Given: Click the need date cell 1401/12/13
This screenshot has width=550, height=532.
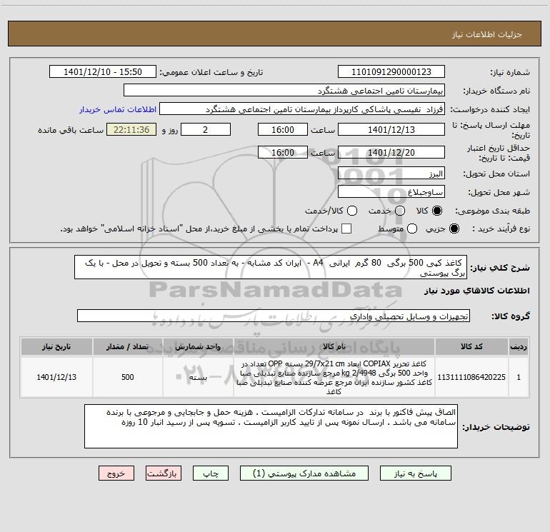Looking at the screenshot, I should point(56,377).
